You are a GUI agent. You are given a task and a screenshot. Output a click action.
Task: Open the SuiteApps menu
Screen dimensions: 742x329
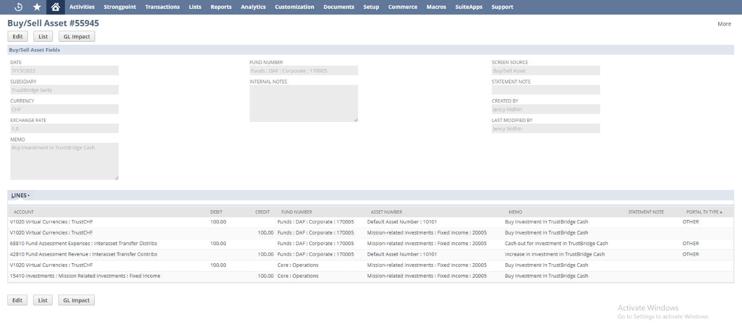(x=468, y=7)
